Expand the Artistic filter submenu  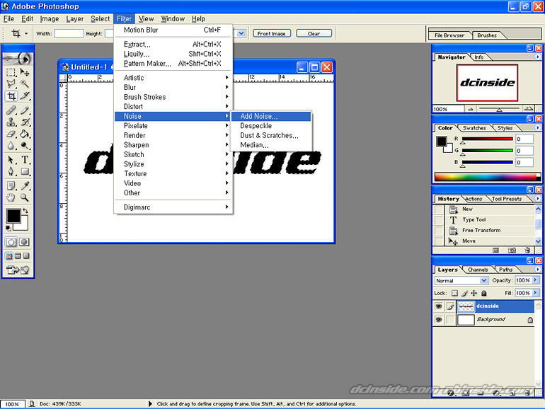(x=173, y=78)
